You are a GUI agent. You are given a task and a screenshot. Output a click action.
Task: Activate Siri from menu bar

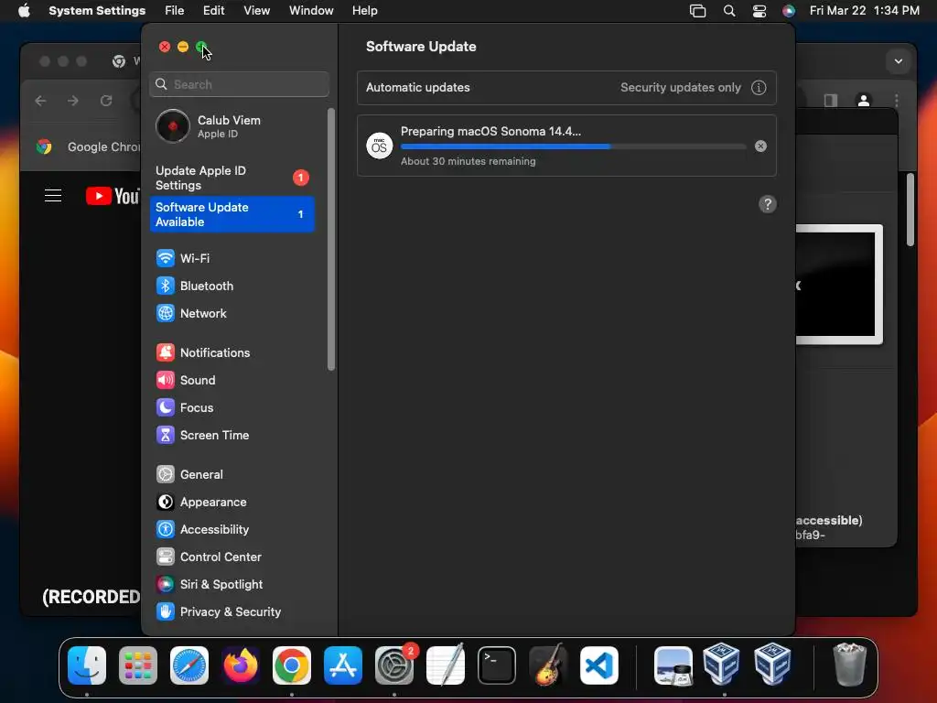pos(789,11)
